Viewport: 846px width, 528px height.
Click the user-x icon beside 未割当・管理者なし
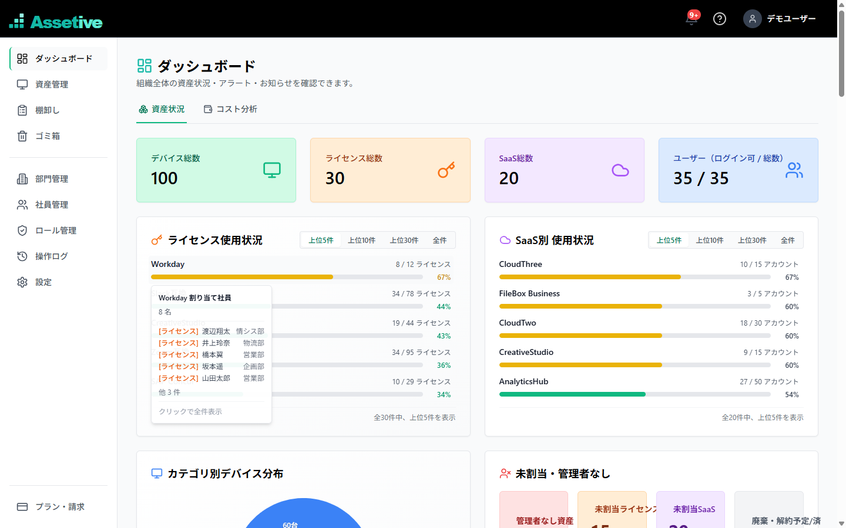505,473
